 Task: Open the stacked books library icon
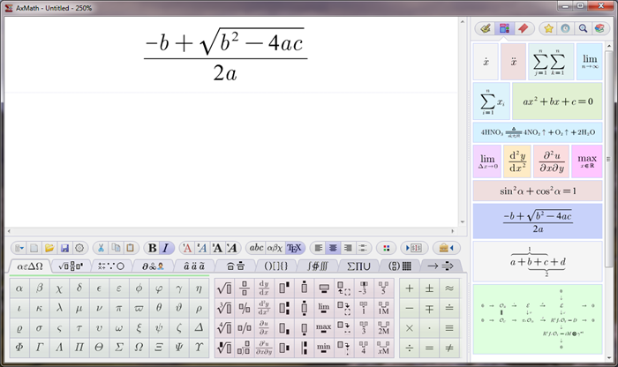[x=599, y=28]
